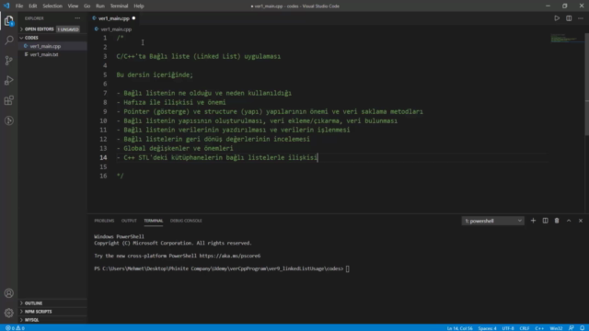The width and height of the screenshot is (589, 331).
Task: Split the editor to the right
Action: point(569,18)
